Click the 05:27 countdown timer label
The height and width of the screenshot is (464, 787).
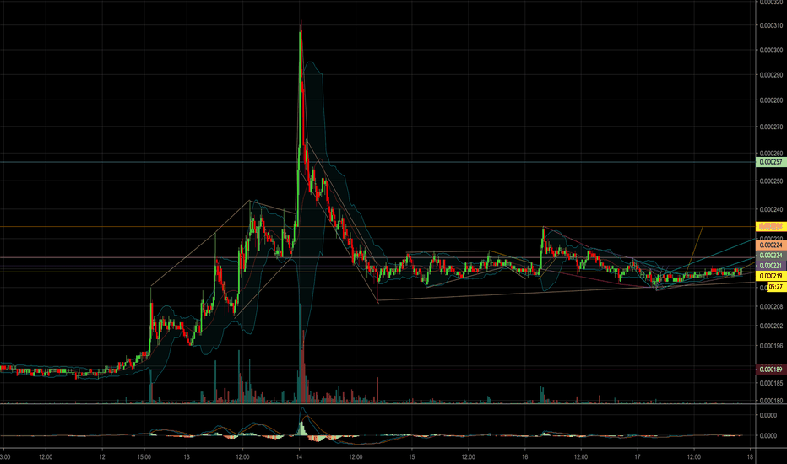coord(776,287)
